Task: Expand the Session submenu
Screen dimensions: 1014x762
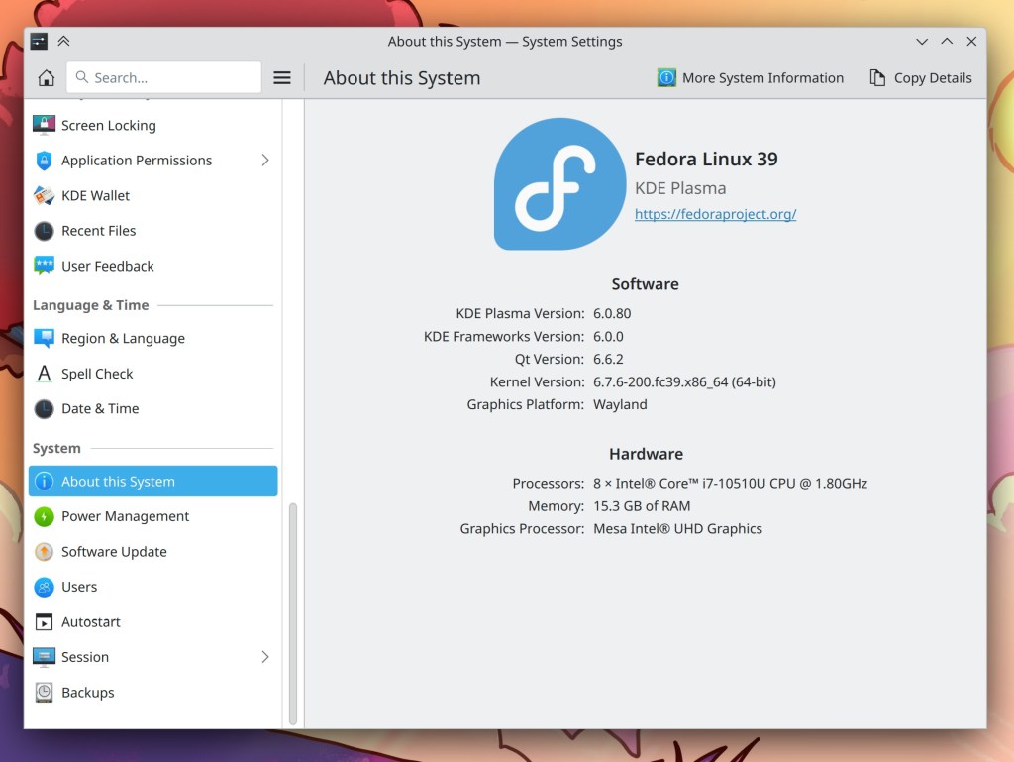Action: coord(264,656)
